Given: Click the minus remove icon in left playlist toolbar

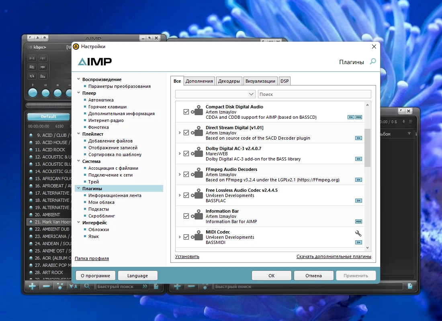Looking at the screenshot, I should pyautogui.click(x=46, y=286).
